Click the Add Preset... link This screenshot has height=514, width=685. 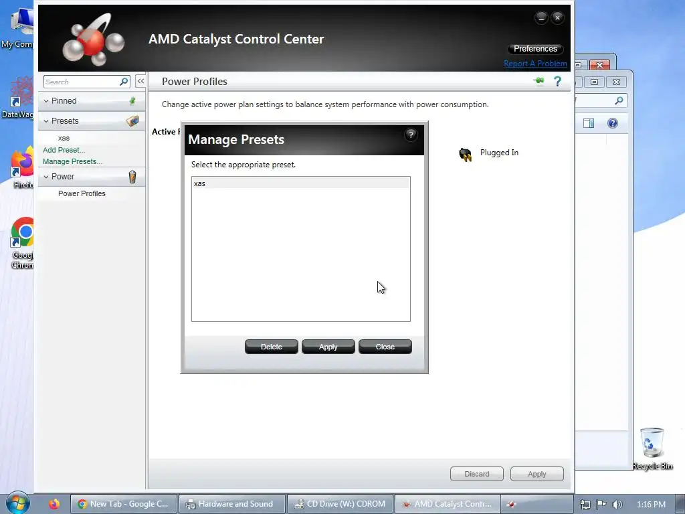click(64, 150)
